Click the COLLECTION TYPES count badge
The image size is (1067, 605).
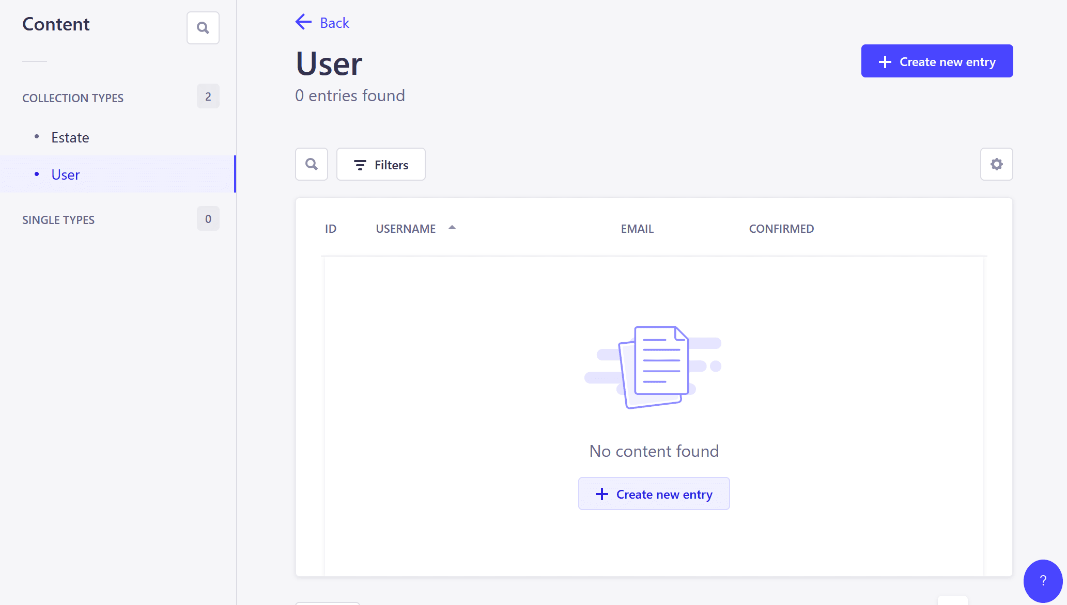point(208,96)
